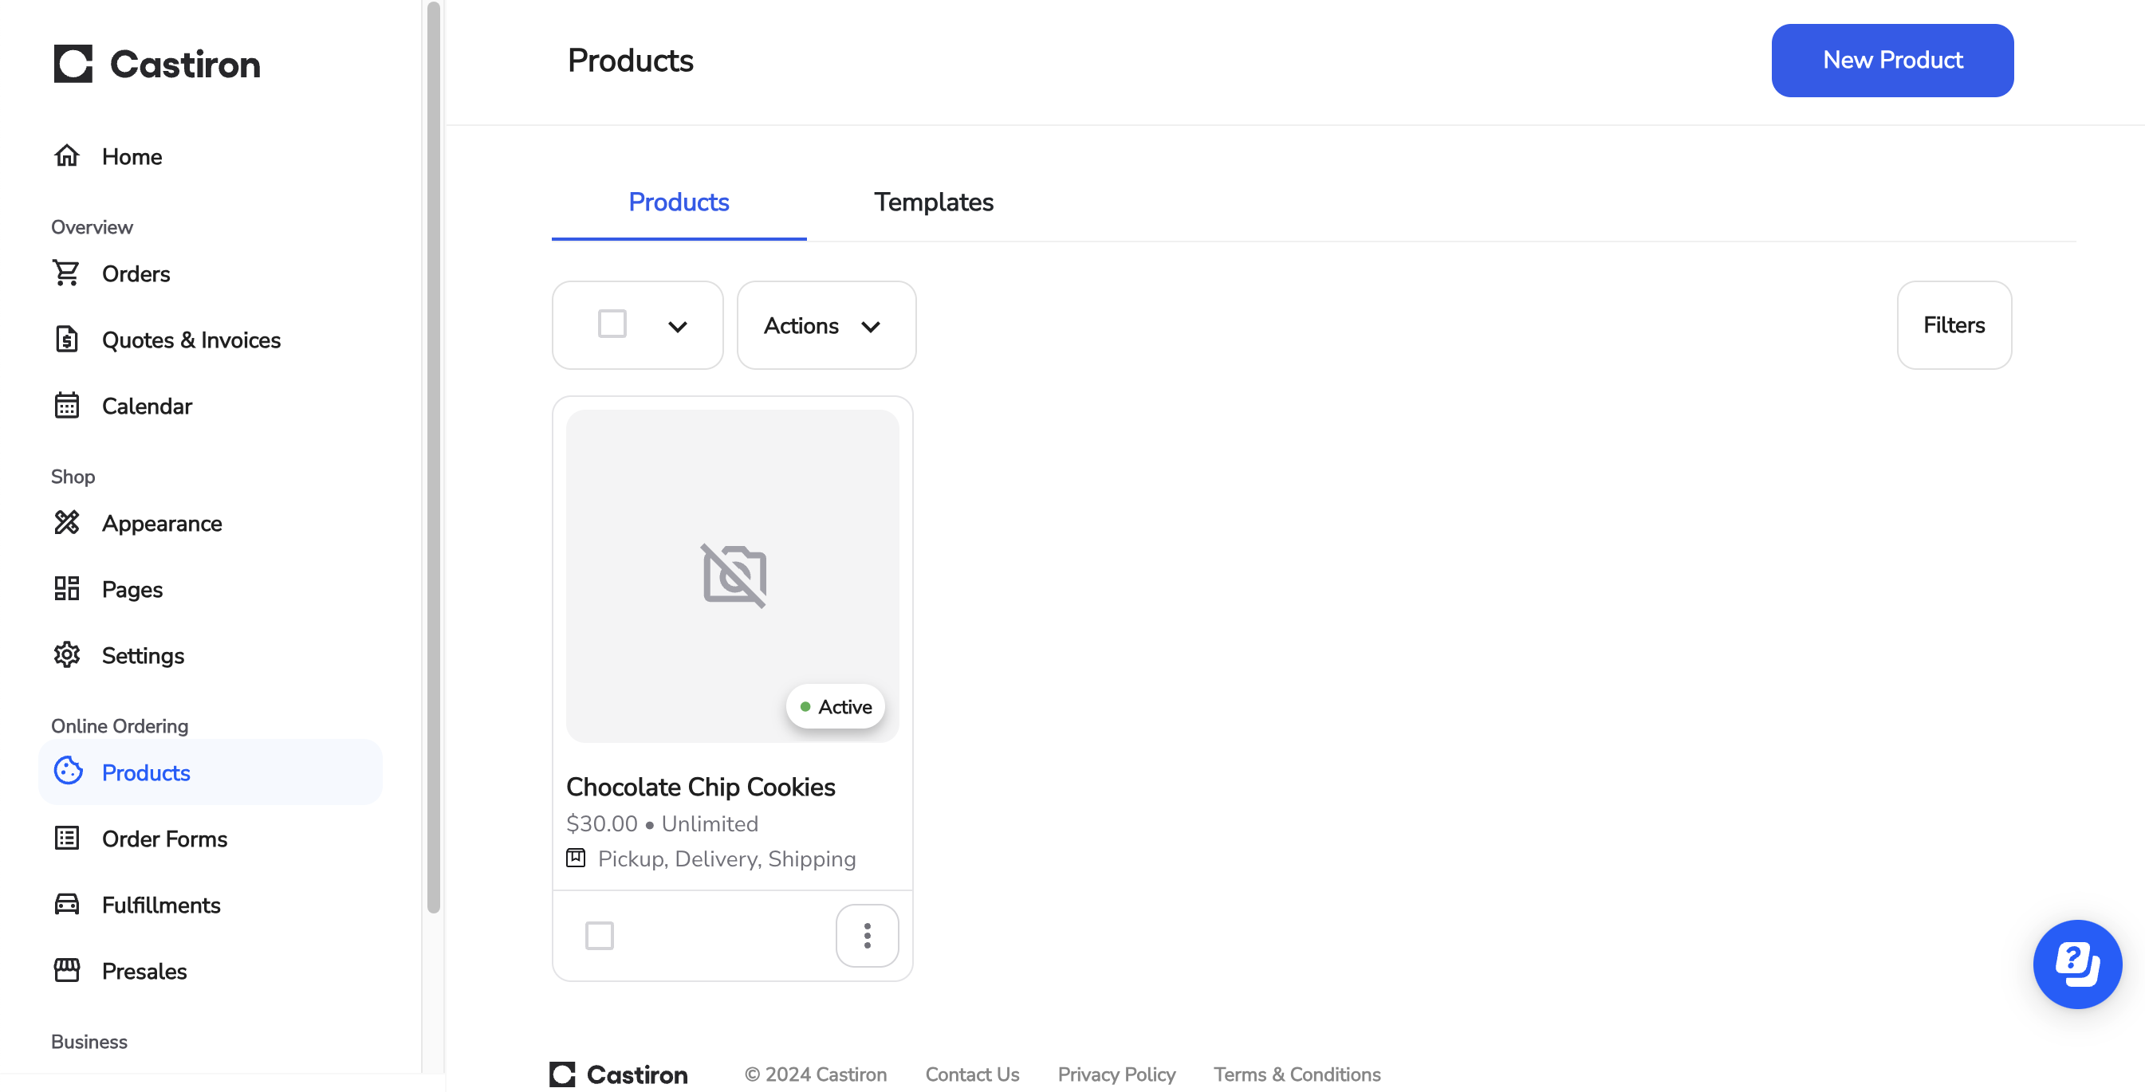Open the Filters button
2145x1092 pixels.
pyautogui.click(x=1954, y=325)
